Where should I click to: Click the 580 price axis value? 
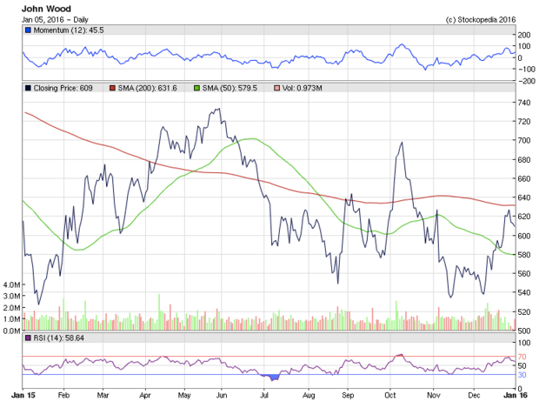point(524,255)
